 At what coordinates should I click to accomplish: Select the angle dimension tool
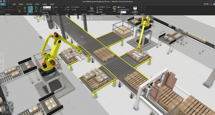pos(67,10)
